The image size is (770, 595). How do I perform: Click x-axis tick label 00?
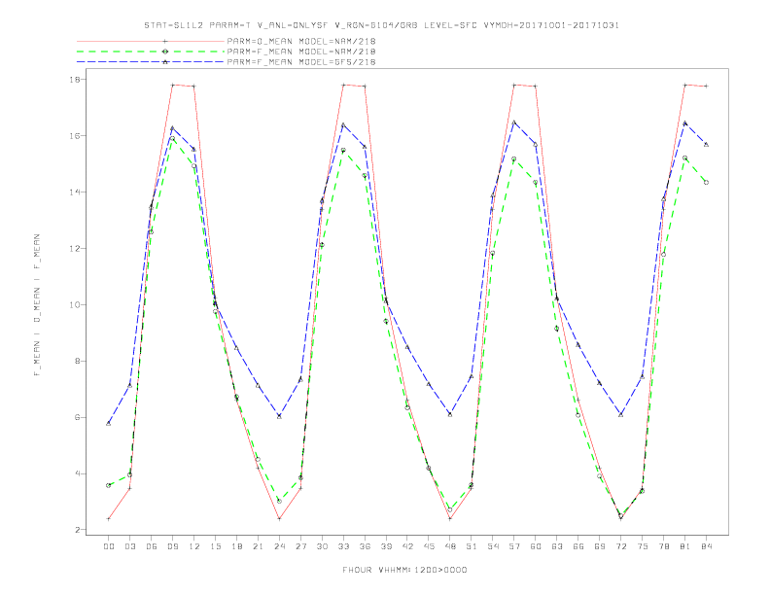click(x=109, y=546)
